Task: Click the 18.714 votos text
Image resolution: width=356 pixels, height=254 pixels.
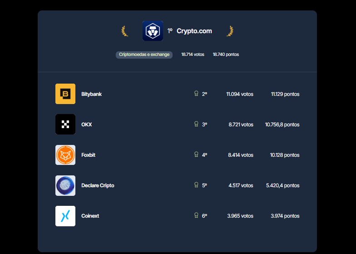Action: point(193,55)
